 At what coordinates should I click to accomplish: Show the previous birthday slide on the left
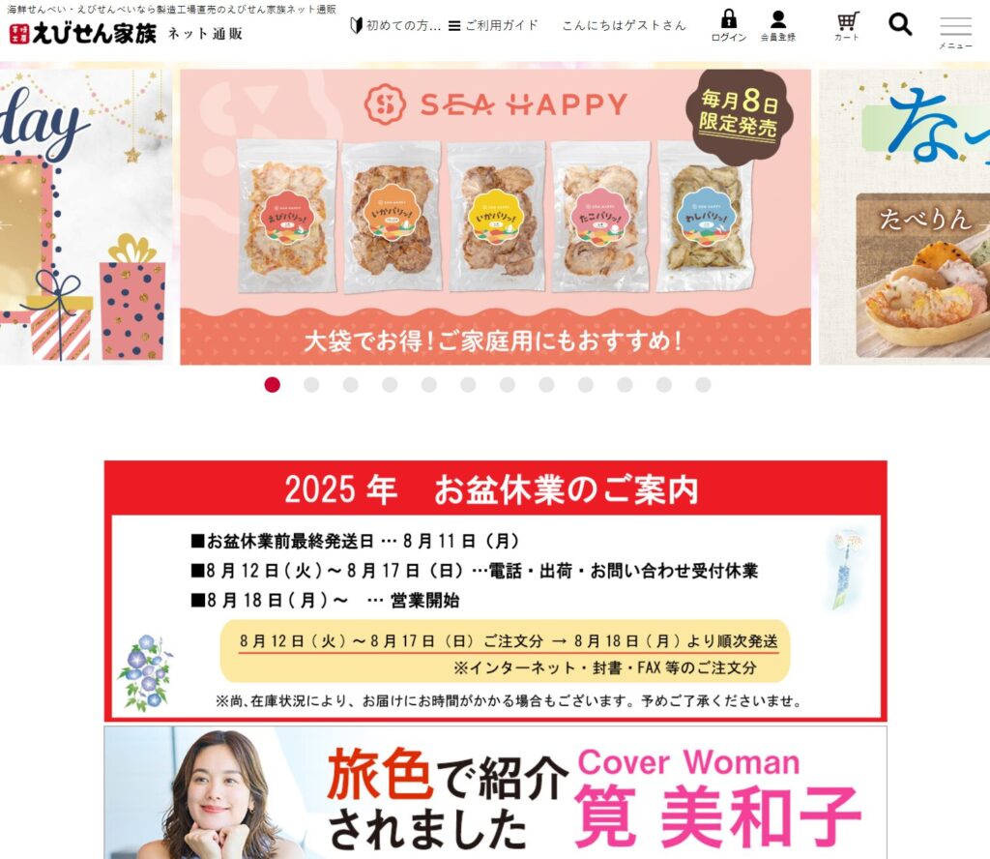85,217
